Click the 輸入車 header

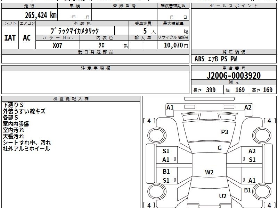pyautogui.click(x=143, y=38)
